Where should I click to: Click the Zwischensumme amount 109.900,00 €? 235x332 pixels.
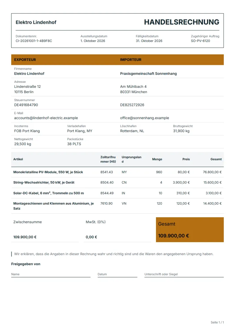coord(25,237)
